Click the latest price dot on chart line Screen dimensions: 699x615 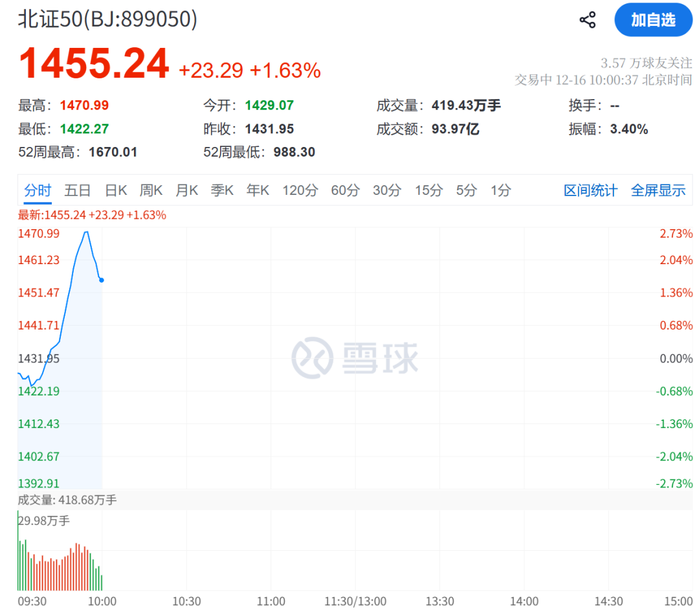102,280
